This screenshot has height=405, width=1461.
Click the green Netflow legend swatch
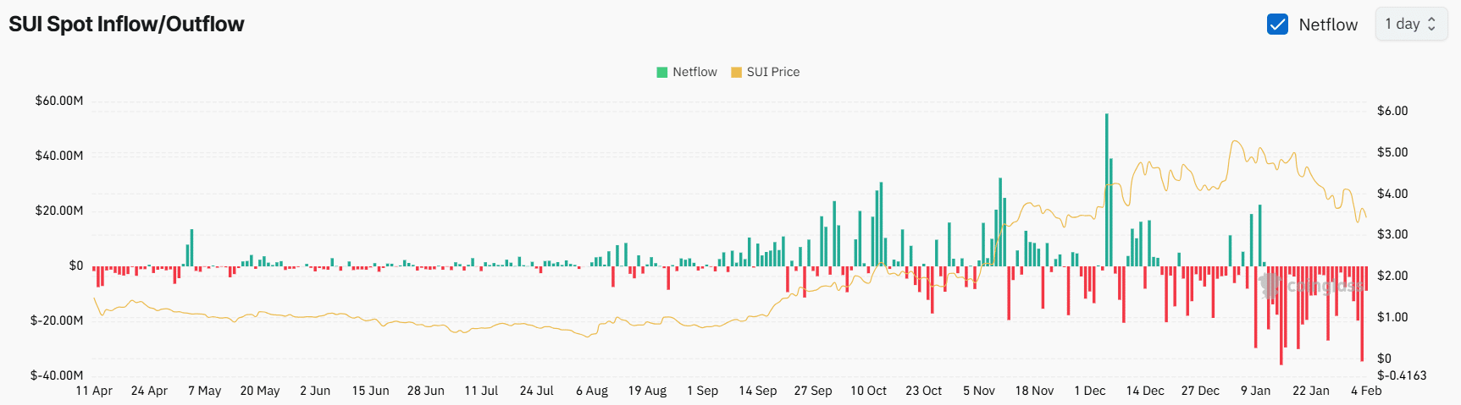point(662,73)
